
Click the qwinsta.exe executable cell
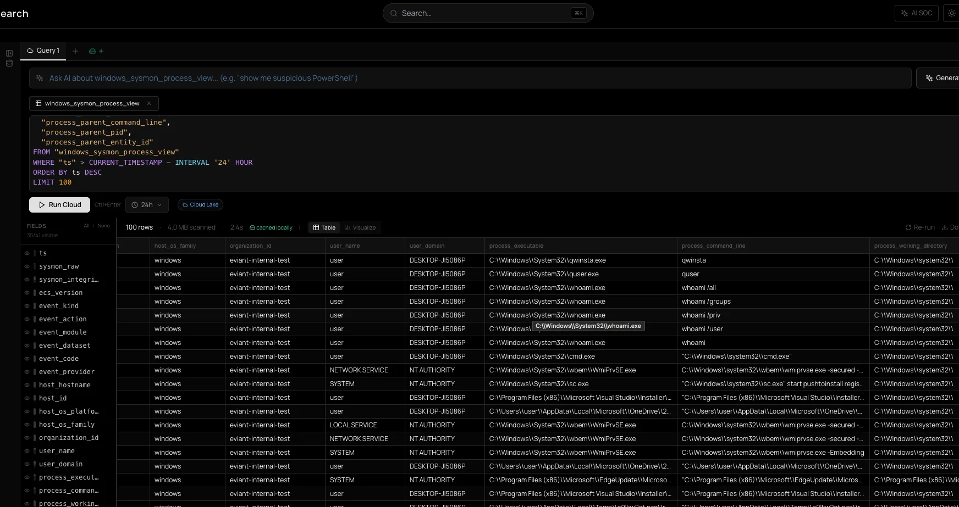[x=581, y=260]
